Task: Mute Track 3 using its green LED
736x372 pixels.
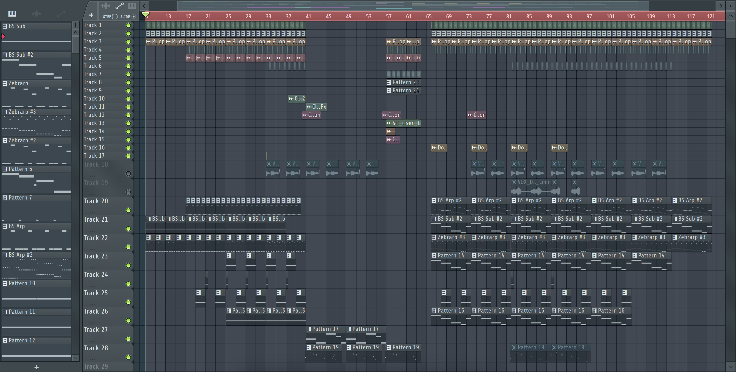Action: (128, 42)
